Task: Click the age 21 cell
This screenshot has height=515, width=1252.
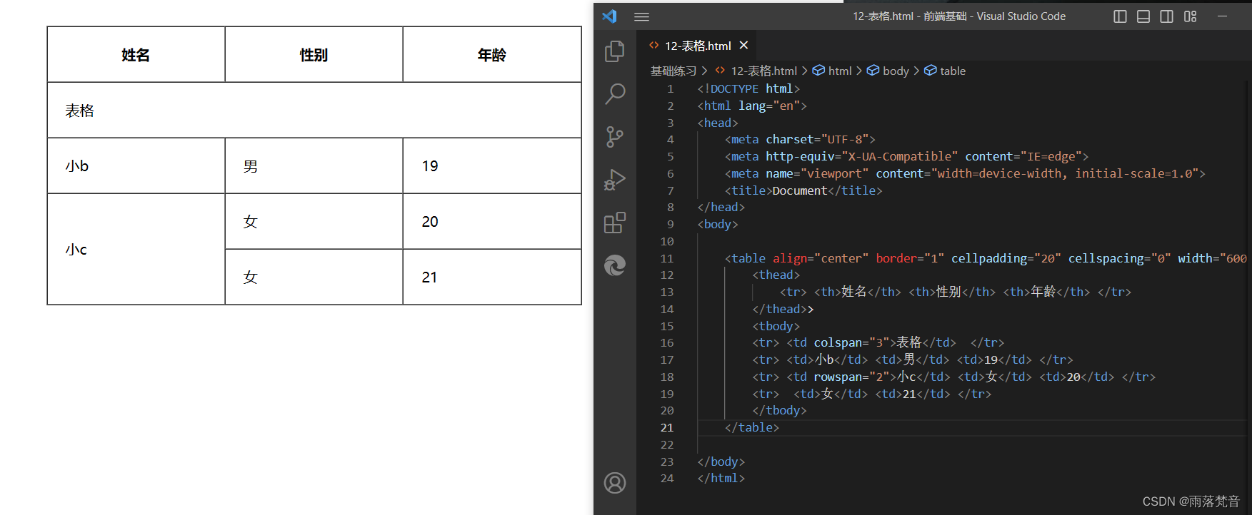Action: (491, 277)
